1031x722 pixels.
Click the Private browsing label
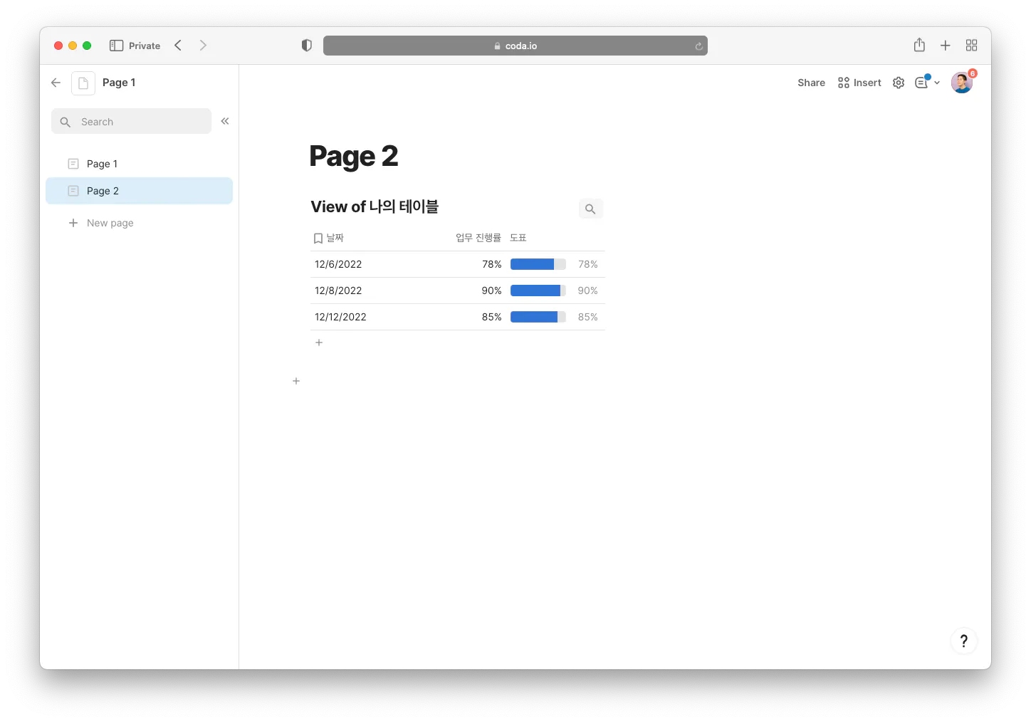145,46
